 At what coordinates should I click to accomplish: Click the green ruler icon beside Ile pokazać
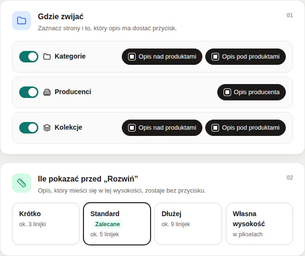click(22, 183)
